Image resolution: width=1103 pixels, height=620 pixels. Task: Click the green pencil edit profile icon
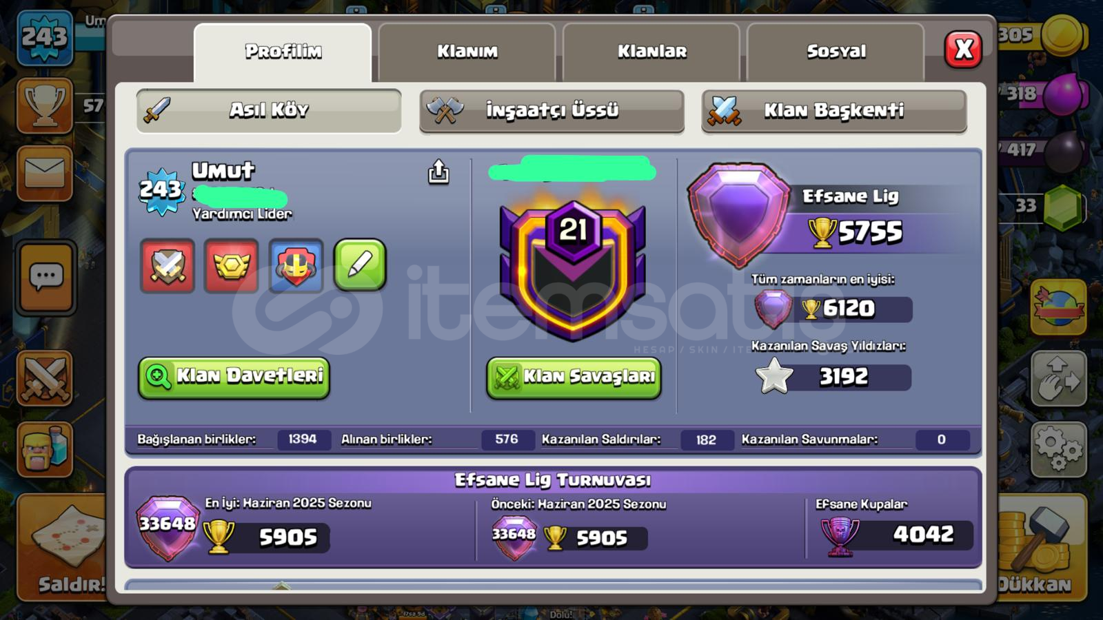point(360,265)
